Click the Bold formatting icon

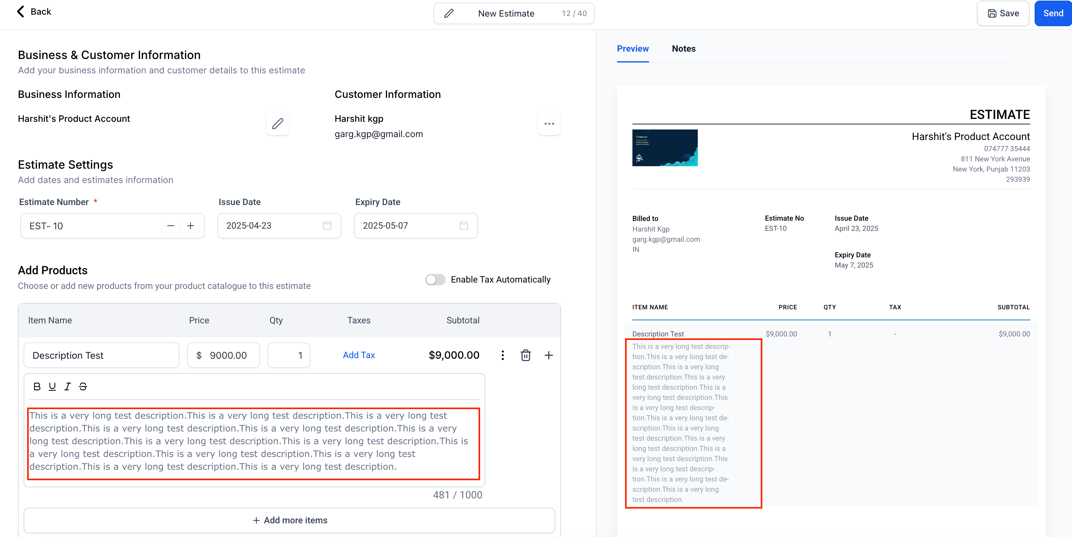click(x=37, y=386)
